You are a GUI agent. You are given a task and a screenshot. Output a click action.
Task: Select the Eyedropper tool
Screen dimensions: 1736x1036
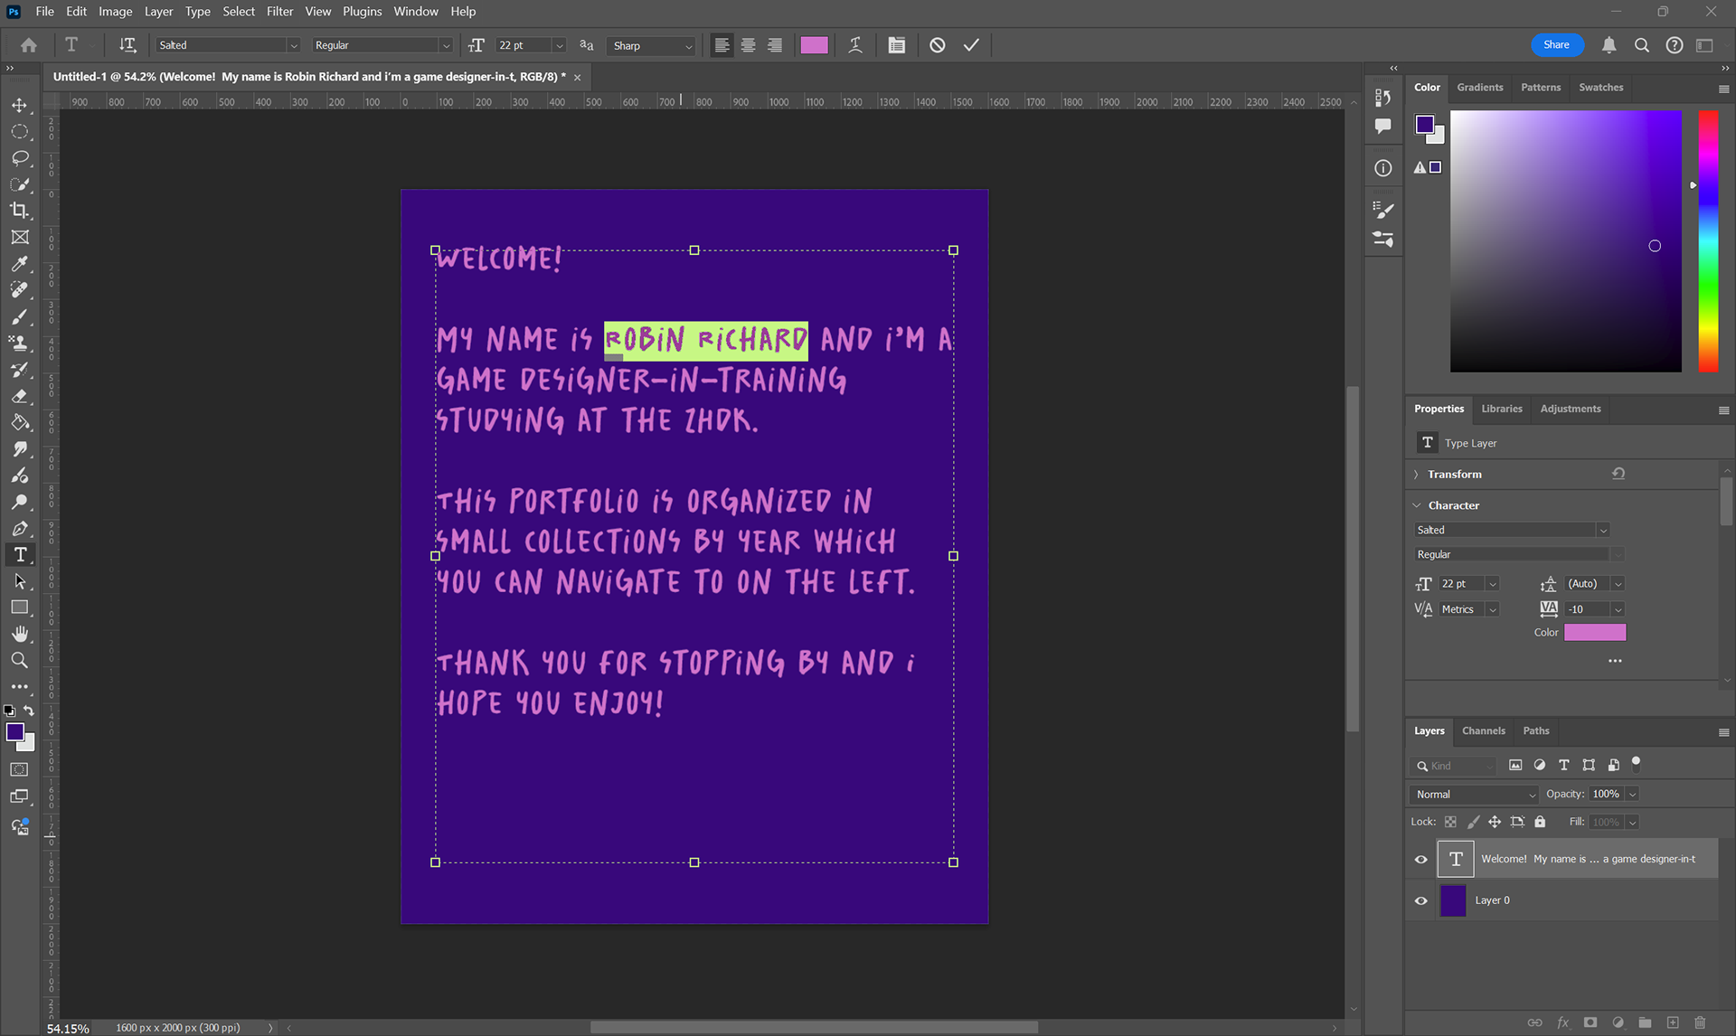pos(19,264)
